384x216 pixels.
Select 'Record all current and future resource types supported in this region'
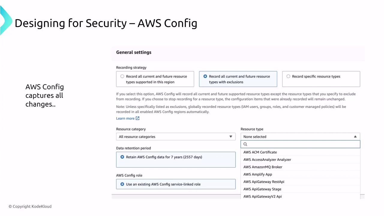click(122, 76)
